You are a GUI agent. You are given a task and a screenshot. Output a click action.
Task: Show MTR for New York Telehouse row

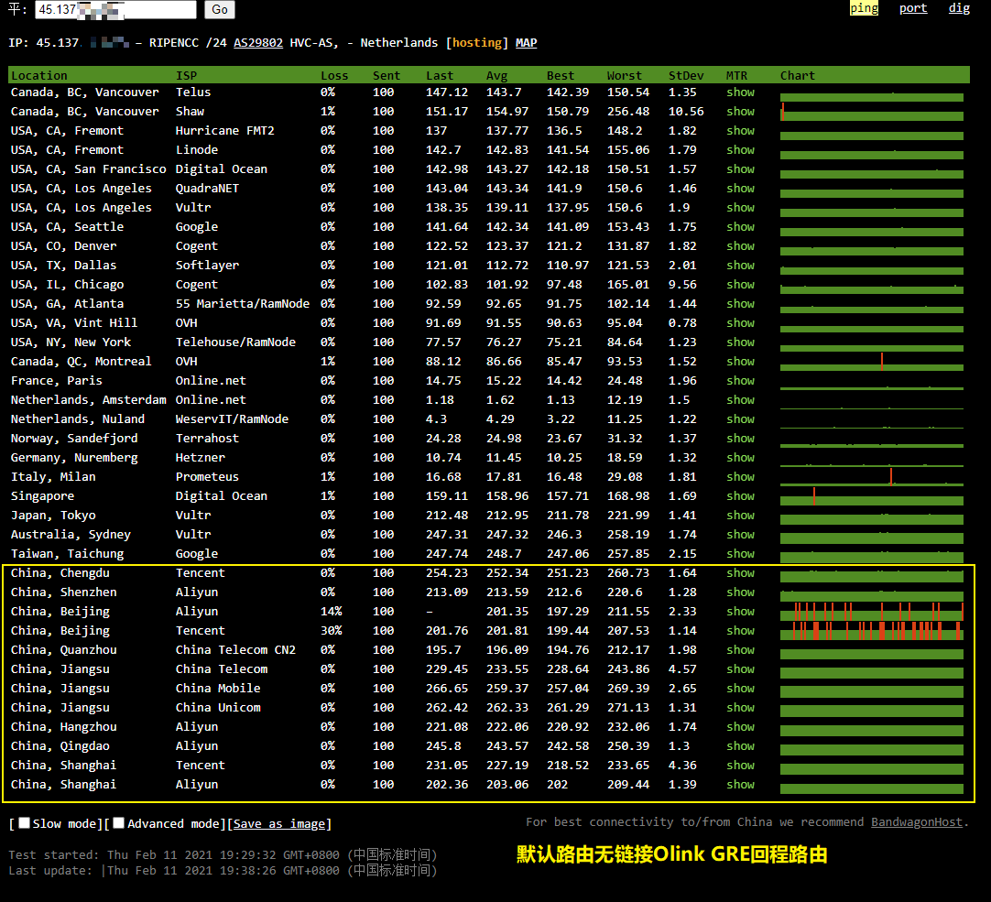tap(740, 342)
